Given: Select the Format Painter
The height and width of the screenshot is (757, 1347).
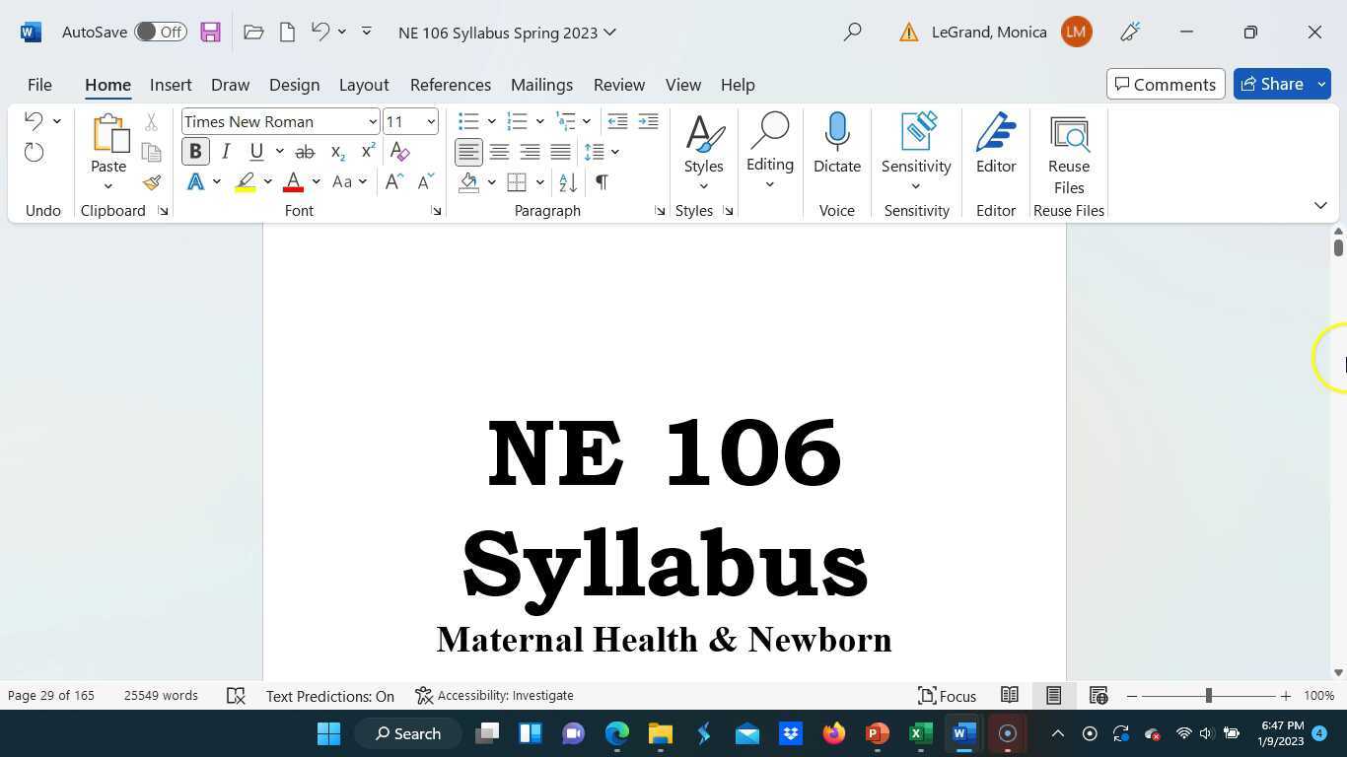Looking at the screenshot, I should 150,182.
